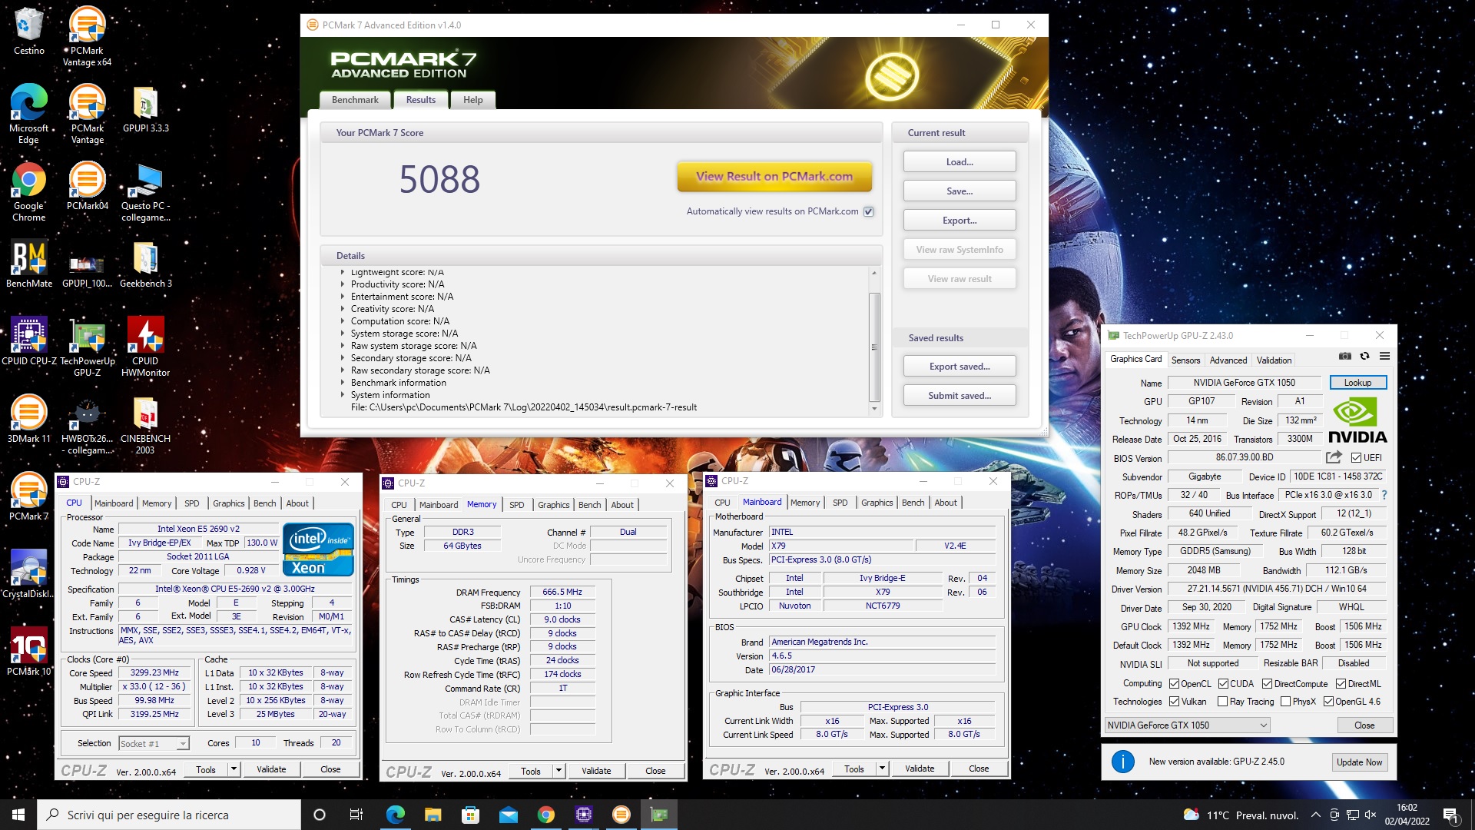The image size is (1475, 830).
Task: Click the weather widget 11°C on taskbar
Action: pyautogui.click(x=1241, y=815)
